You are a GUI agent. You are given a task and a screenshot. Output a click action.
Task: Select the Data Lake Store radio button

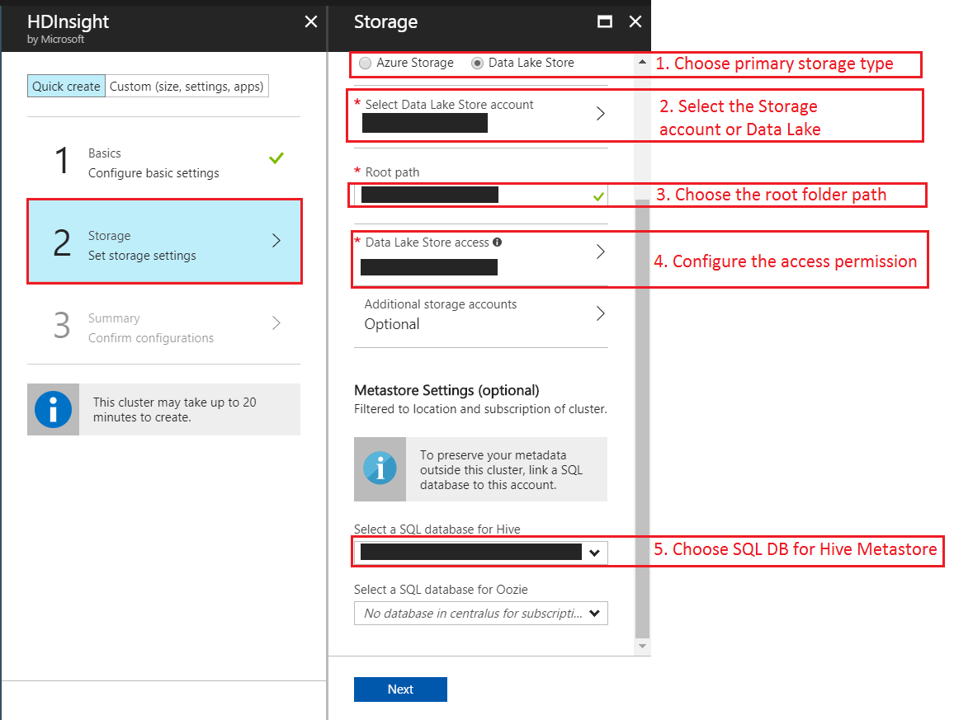coord(478,64)
